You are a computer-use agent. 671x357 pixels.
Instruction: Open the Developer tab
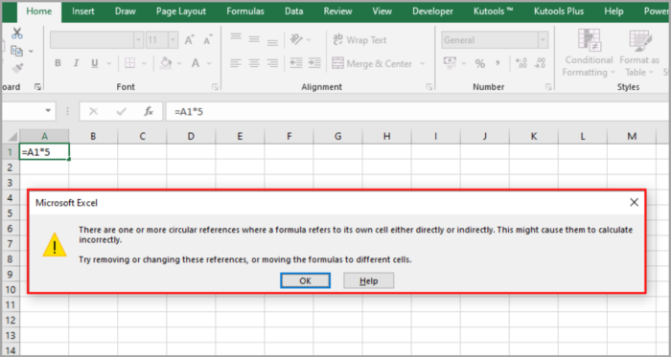[x=432, y=11]
